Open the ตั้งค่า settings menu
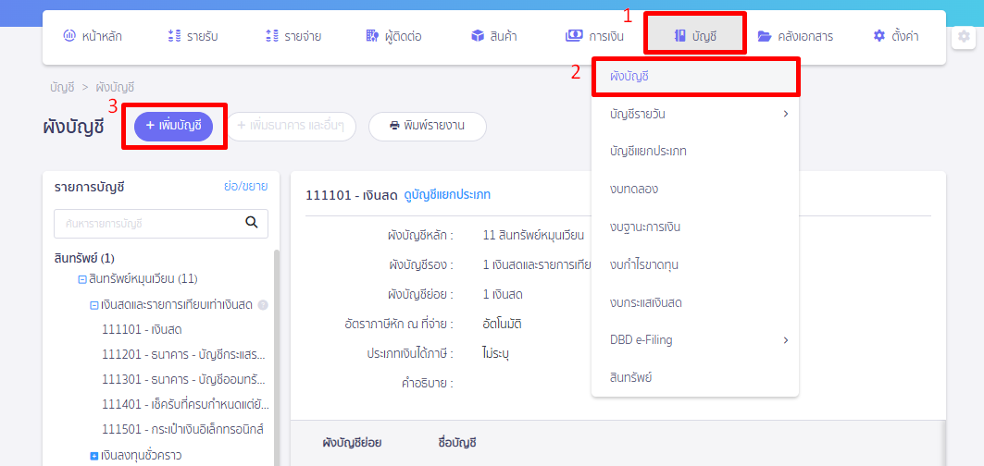The width and height of the screenshot is (984, 466). pyautogui.click(x=896, y=36)
